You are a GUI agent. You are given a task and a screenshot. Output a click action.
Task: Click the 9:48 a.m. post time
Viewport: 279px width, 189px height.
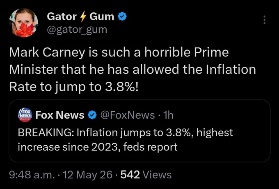click(32, 175)
